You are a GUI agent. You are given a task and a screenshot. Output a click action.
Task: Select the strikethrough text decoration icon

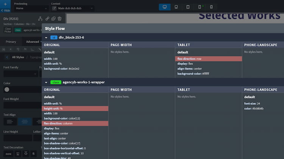(33, 154)
